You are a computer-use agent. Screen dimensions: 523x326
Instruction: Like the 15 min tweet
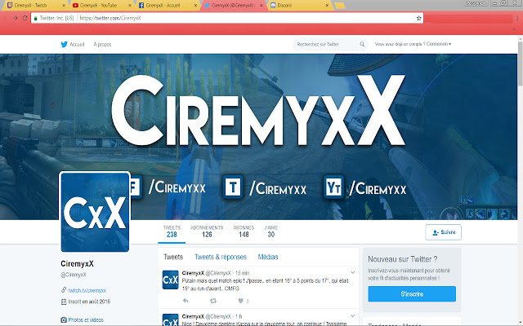tap(240, 301)
